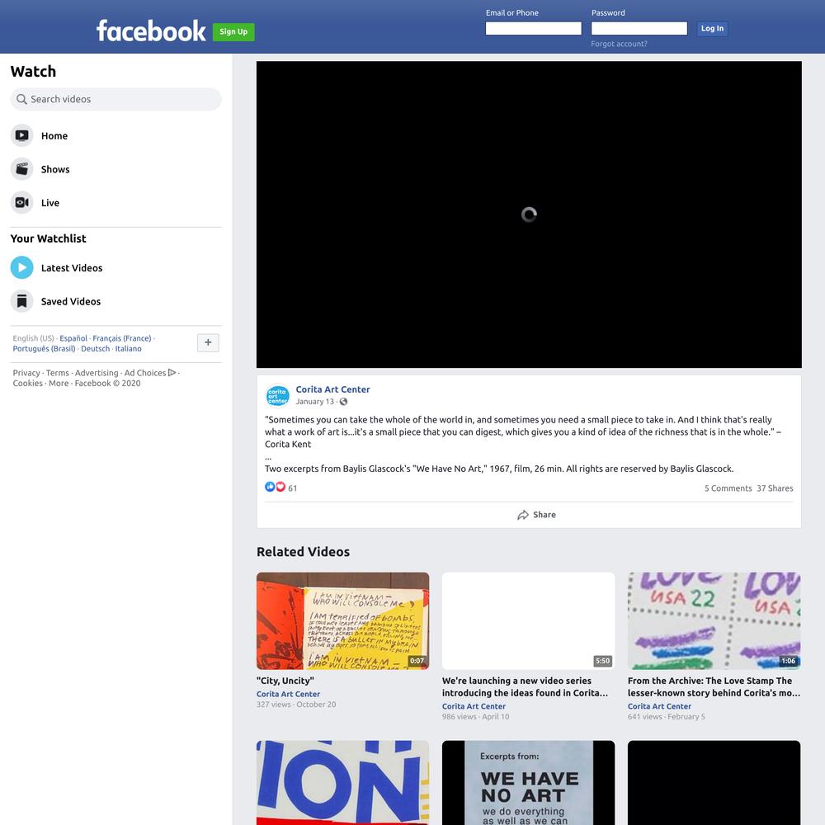Open the "City, Uncity" video title
The width and height of the screenshot is (825, 825).
click(285, 681)
